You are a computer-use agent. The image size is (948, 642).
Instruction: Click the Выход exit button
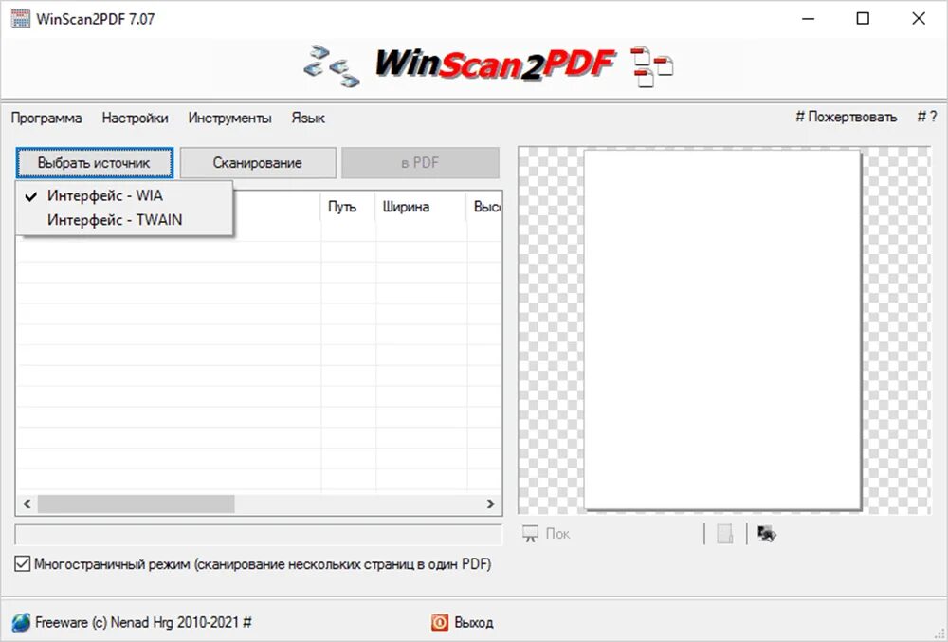pyautogui.click(x=463, y=622)
